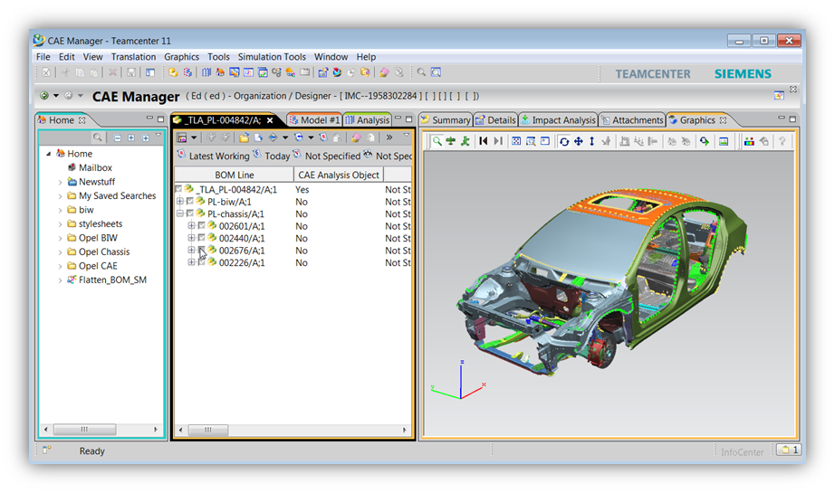Click the first frame playback arrow icon
Screen dimensions: 835x493
point(484,141)
